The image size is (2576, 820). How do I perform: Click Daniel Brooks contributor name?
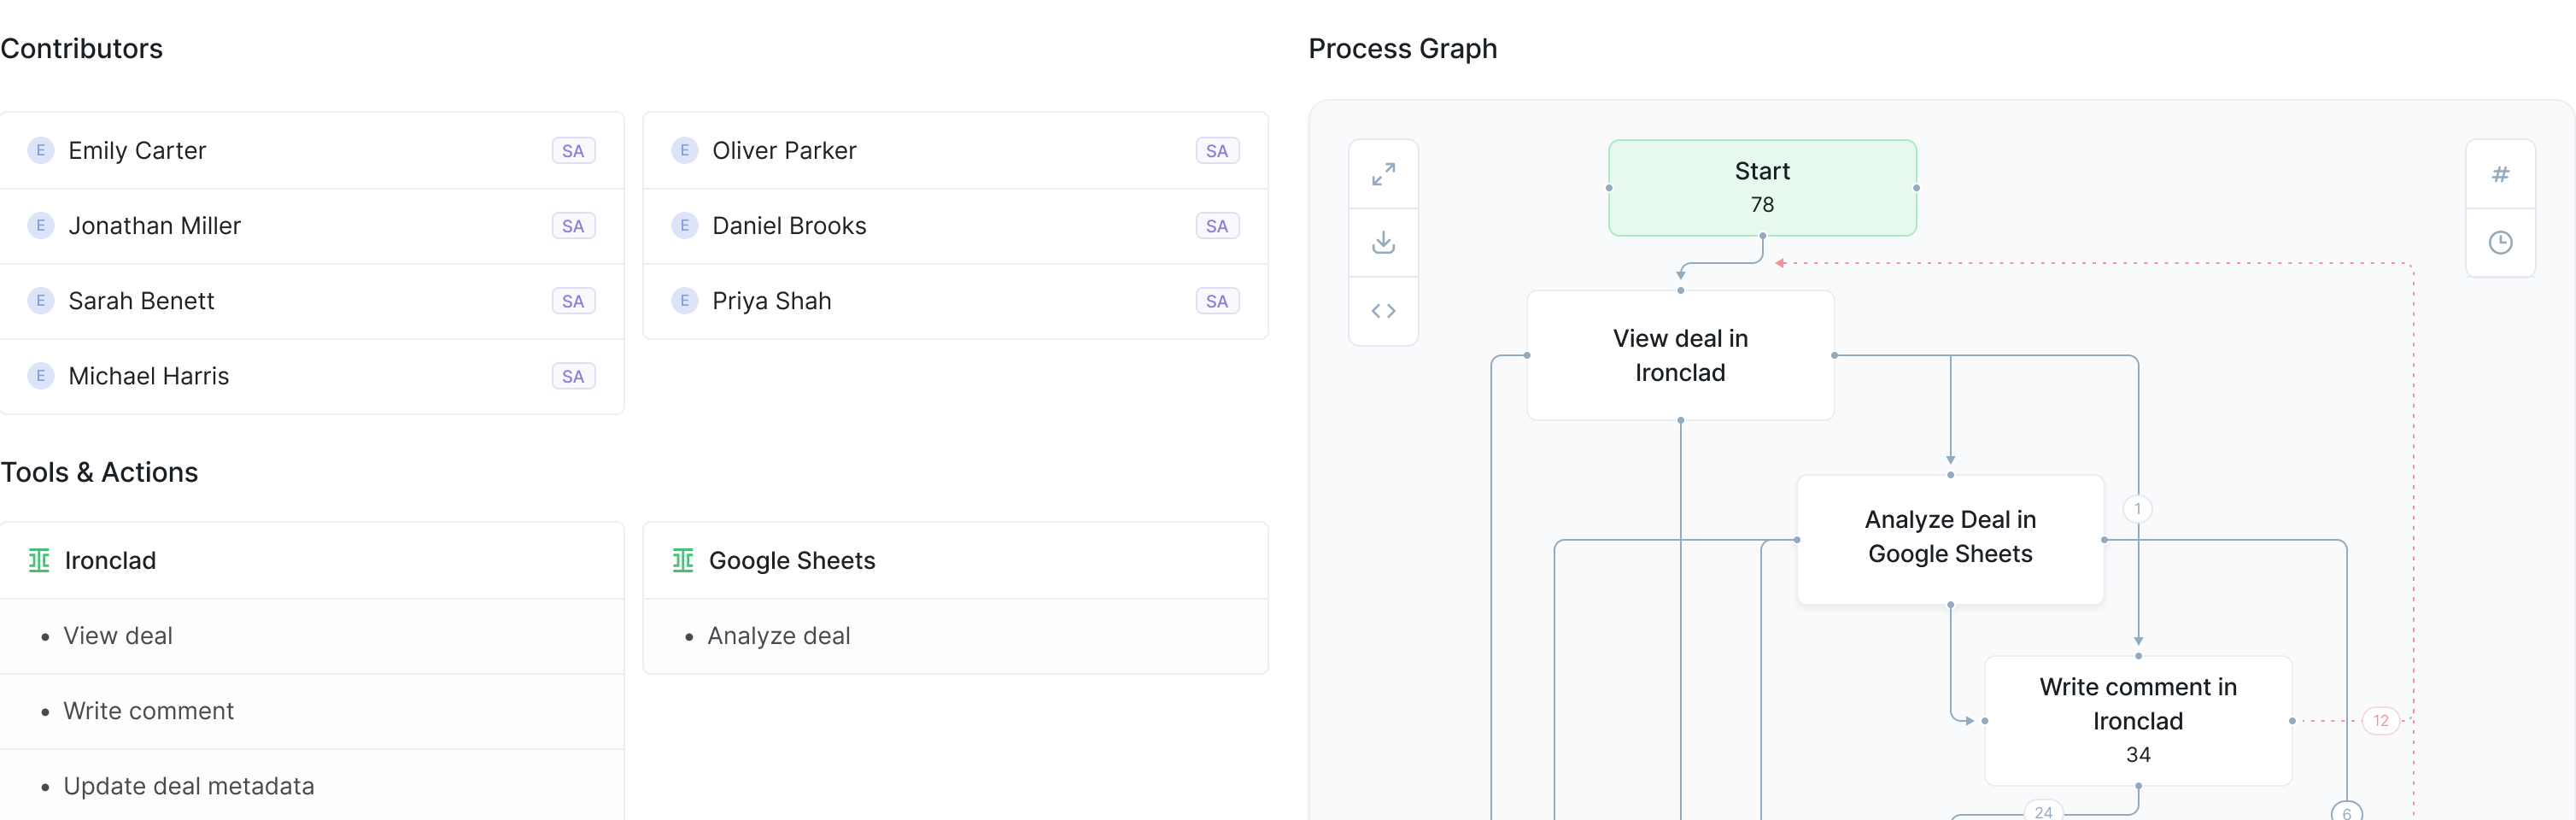click(x=789, y=225)
